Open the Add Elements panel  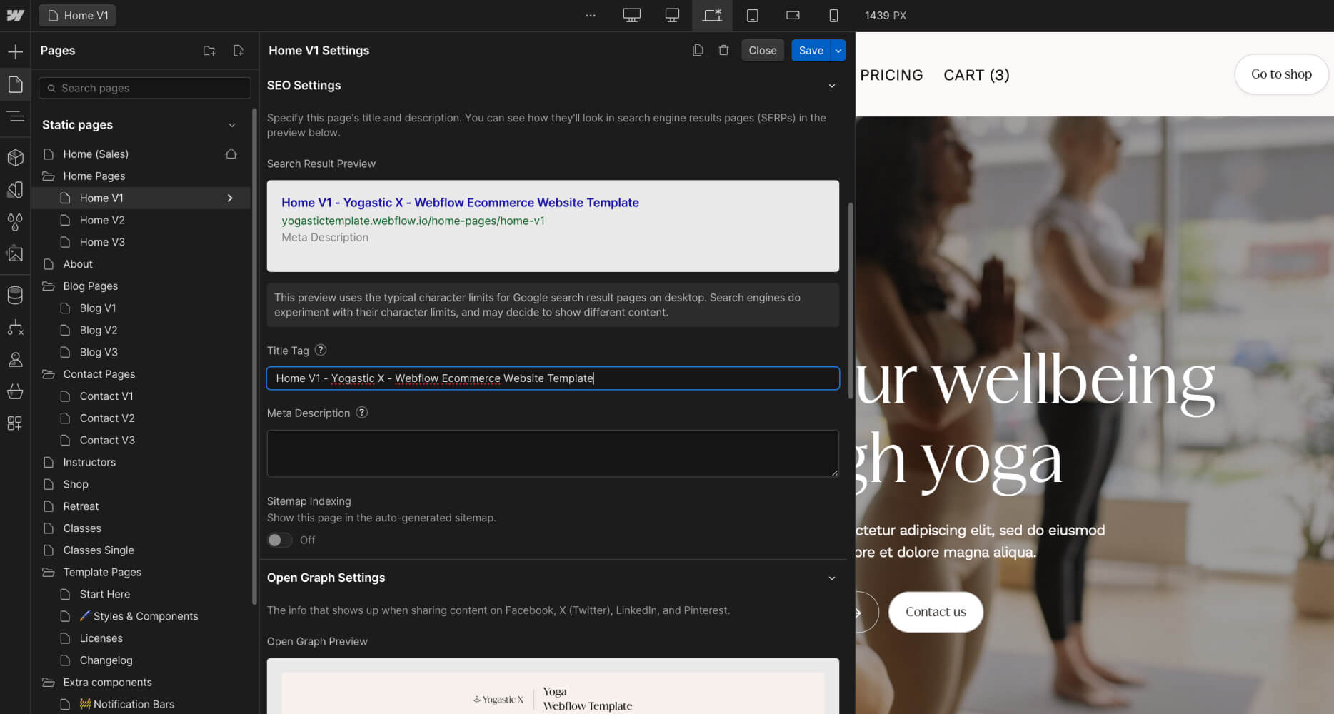(x=15, y=51)
